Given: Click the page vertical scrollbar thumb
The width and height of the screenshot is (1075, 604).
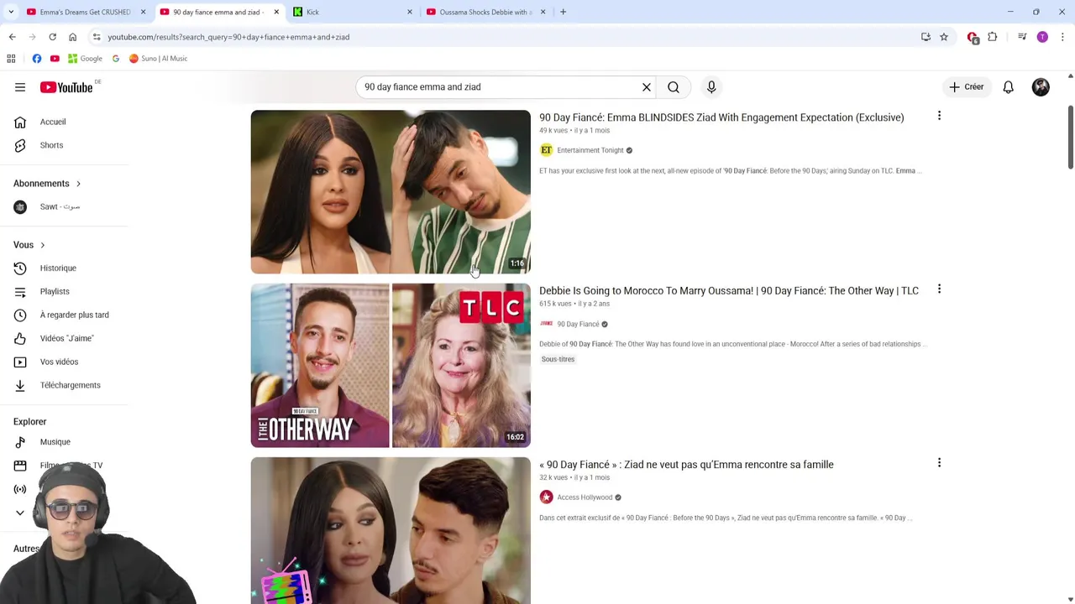Looking at the screenshot, I should tap(1070, 136).
